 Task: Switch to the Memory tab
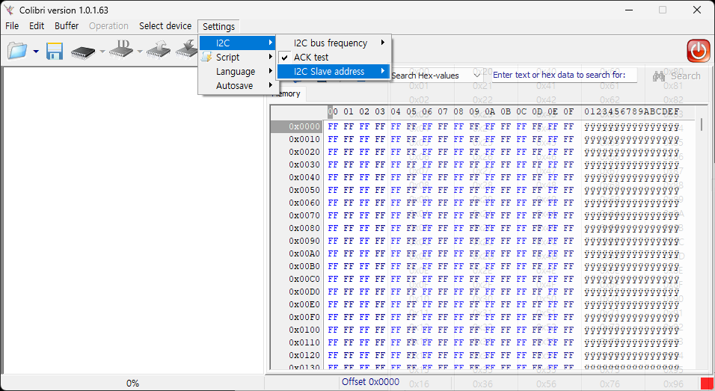(286, 94)
